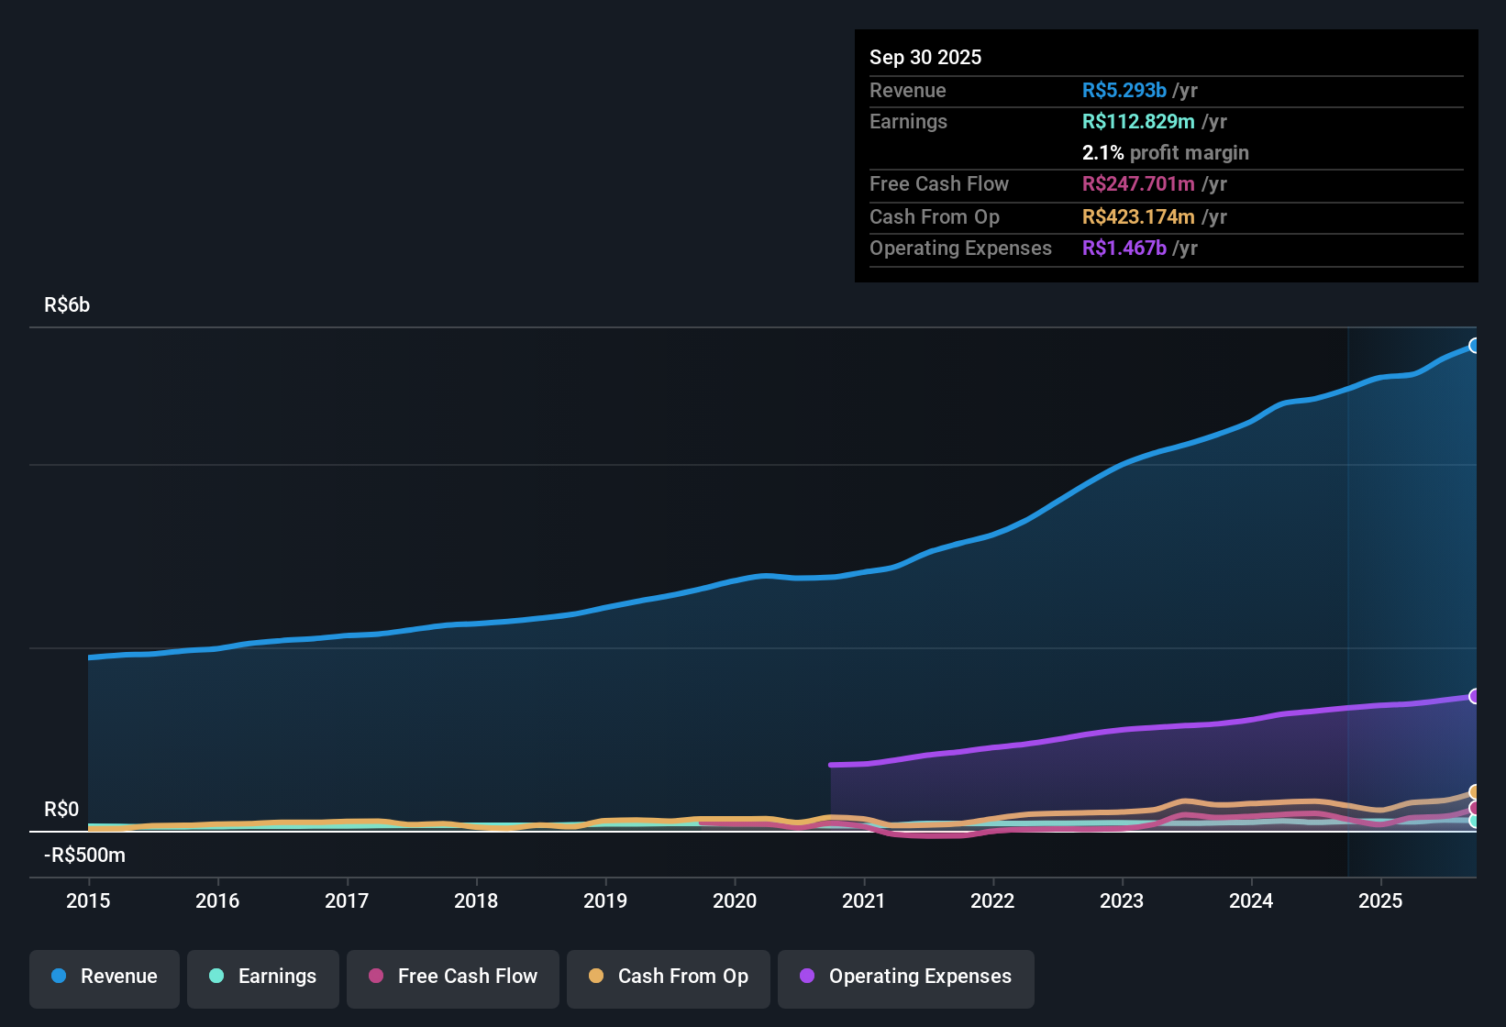Select the Free Cash Flow legend tab
Viewport: 1506px width, 1027px height.
coord(452,977)
